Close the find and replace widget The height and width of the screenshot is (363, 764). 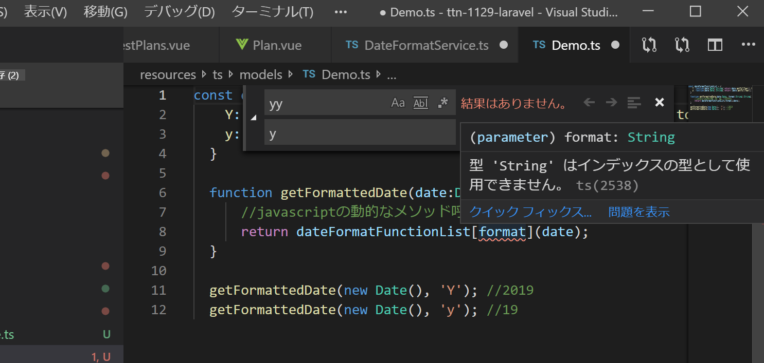pos(660,103)
